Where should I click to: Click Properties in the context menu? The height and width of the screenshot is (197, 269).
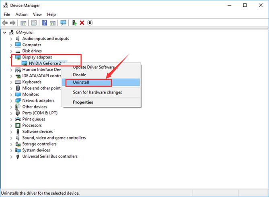83,102
